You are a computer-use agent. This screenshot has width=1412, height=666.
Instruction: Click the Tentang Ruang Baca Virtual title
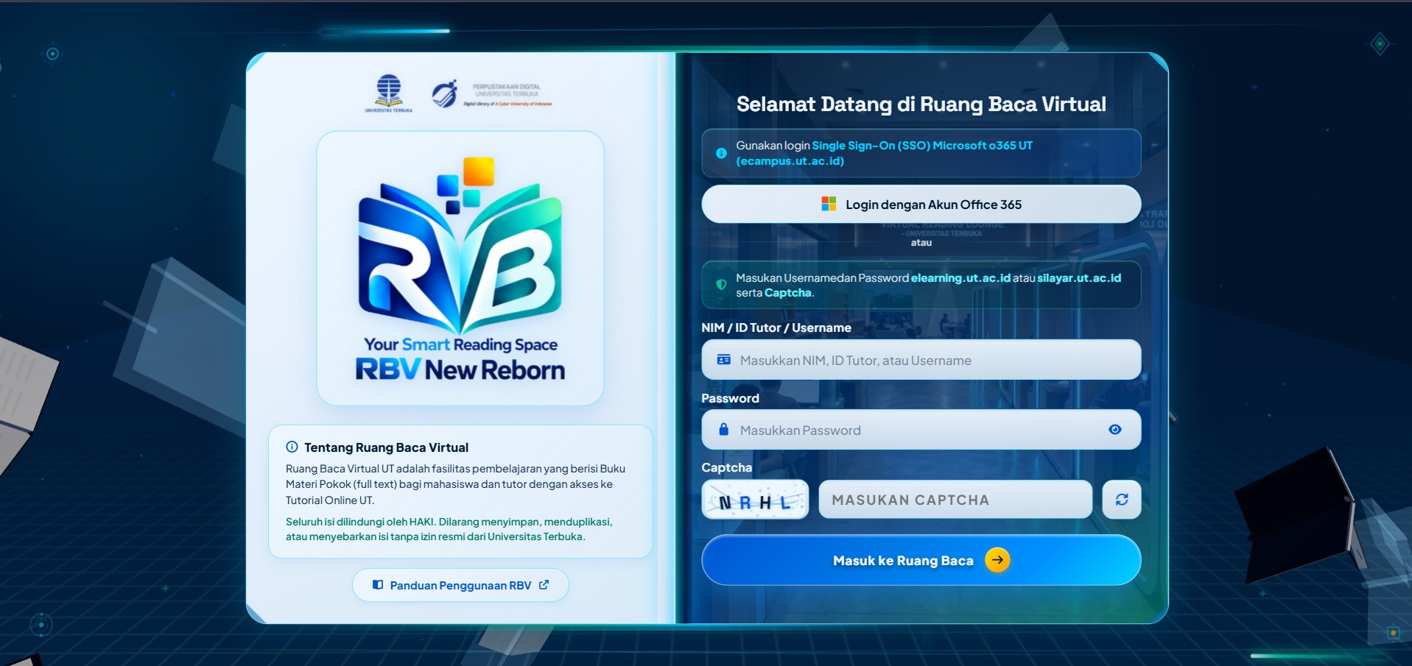[x=386, y=447]
